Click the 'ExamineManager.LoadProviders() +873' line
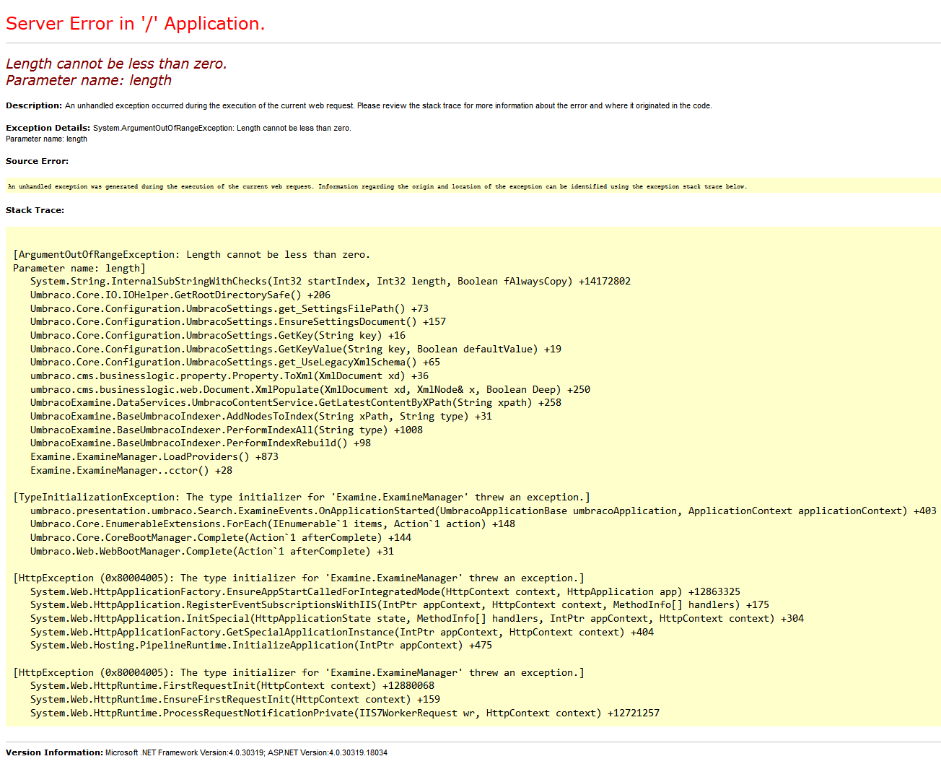This screenshot has width=941, height=764. coord(154,456)
